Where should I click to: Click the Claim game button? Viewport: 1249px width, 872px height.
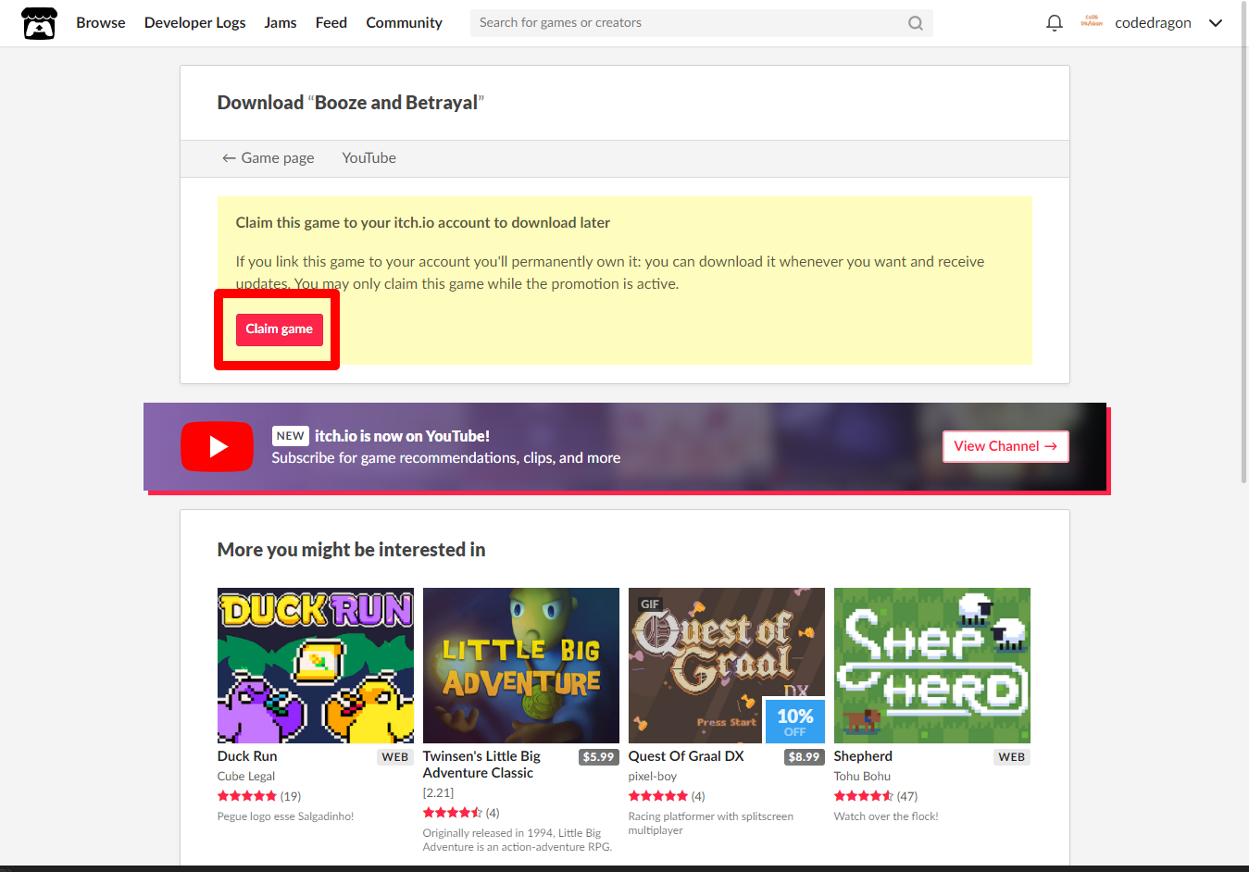279,330
